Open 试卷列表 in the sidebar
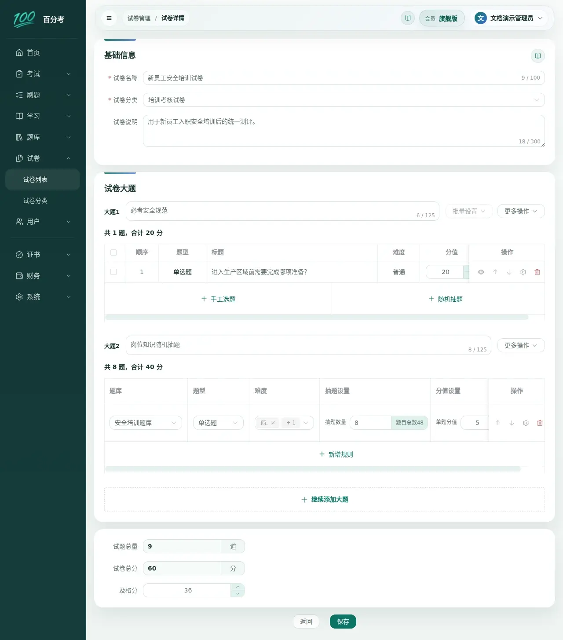Viewport: 563px width, 640px height. coord(43,179)
